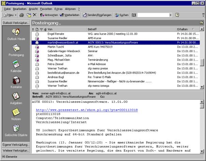Viewport: 206px width, 161px height.
Task: Open the Ansicht menu
Action: click(33, 9)
